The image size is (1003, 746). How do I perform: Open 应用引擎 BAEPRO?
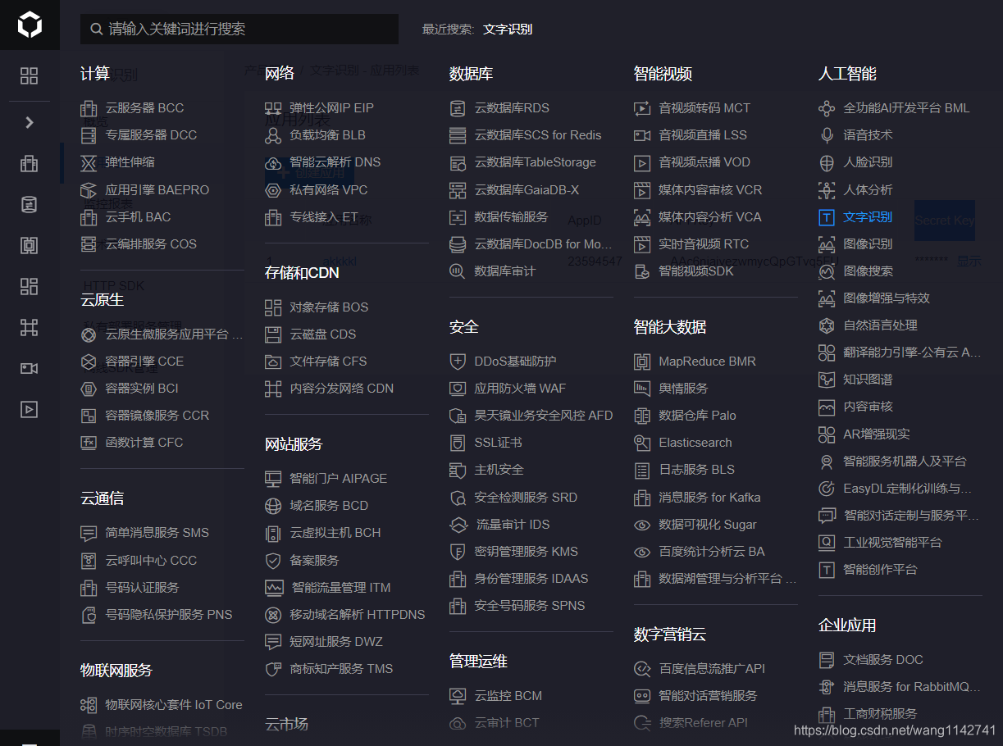[157, 189]
